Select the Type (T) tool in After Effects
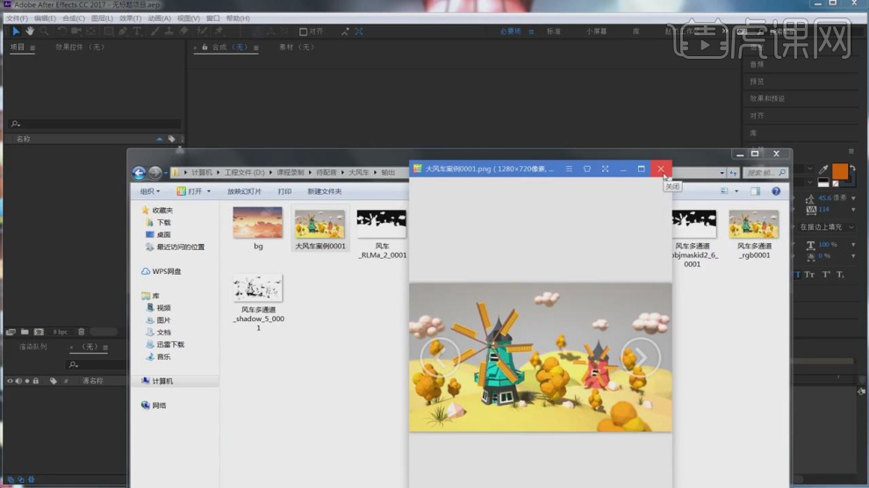This screenshot has width=869, height=488. point(137,32)
